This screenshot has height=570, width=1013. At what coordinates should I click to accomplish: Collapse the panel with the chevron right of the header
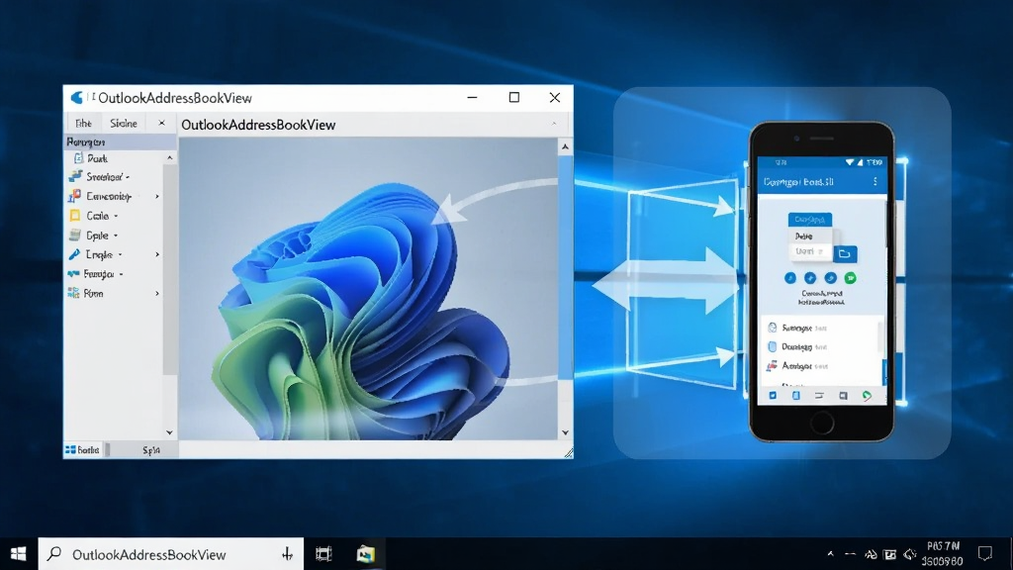tap(554, 124)
